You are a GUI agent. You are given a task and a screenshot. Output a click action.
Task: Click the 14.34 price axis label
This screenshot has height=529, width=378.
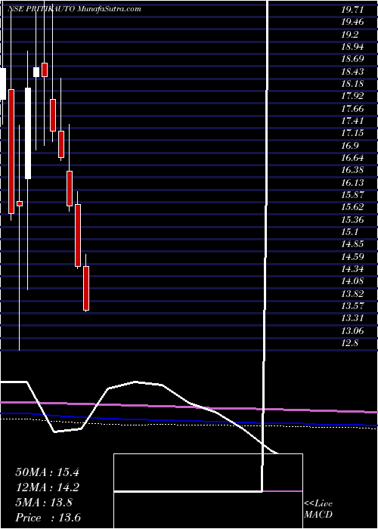click(352, 269)
